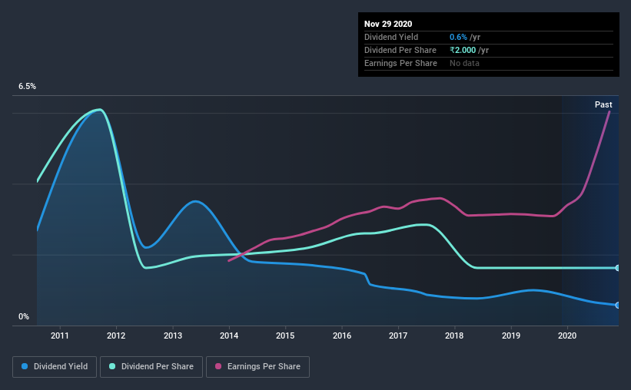Click the 0% y-axis label
Screen dimensions: 631x390
pyautogui.click(x=24, y=316)
